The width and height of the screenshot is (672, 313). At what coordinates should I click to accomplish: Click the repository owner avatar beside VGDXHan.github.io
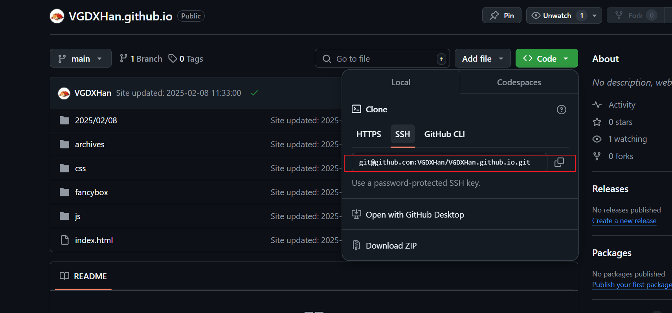[57, 16]
